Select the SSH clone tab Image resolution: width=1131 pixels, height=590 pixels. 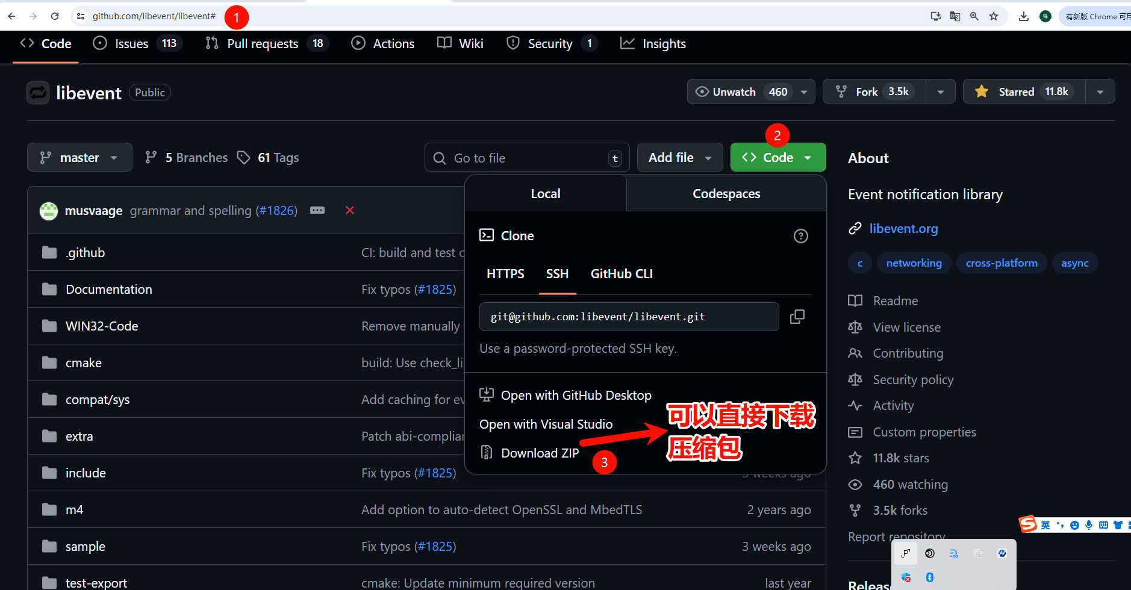tap(557, 274)
